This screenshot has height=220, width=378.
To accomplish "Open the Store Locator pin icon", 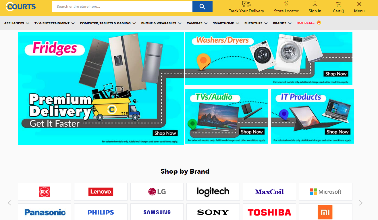I will tap(286, 4).
